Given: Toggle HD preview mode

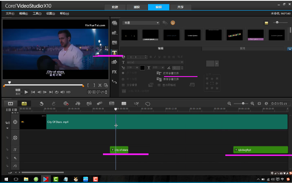Looking at the screenshot, I should pos(68,92).
